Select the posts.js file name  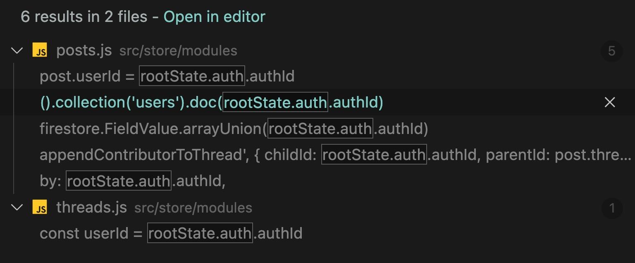pyautogui.click(x=84, y=50)
